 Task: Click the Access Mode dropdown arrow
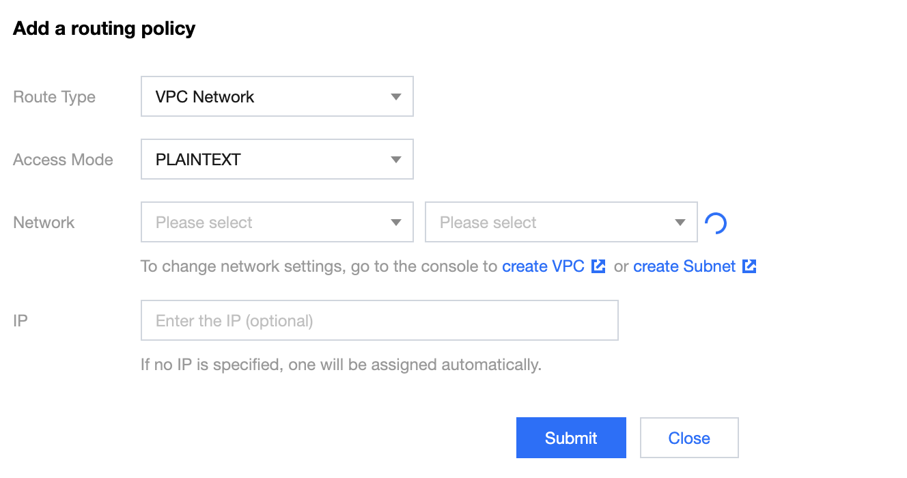click(x=395, y=160)
